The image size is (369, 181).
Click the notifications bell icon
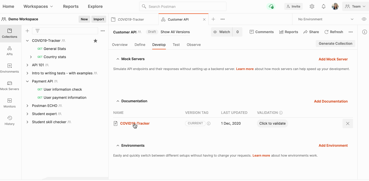323,6
